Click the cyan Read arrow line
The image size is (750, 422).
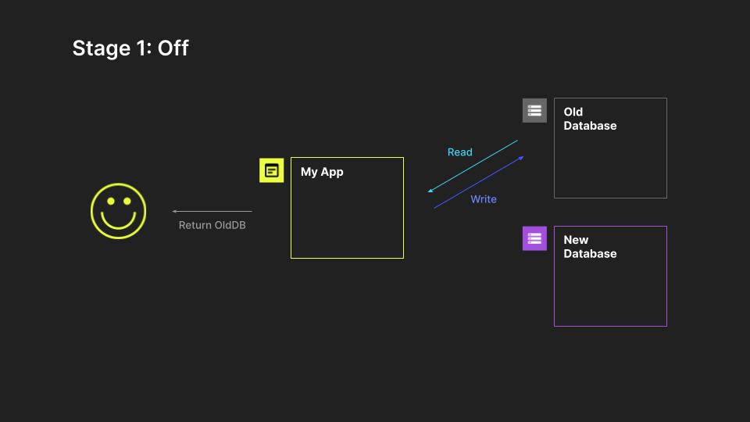pyautogui.click(x=473, y=166)
